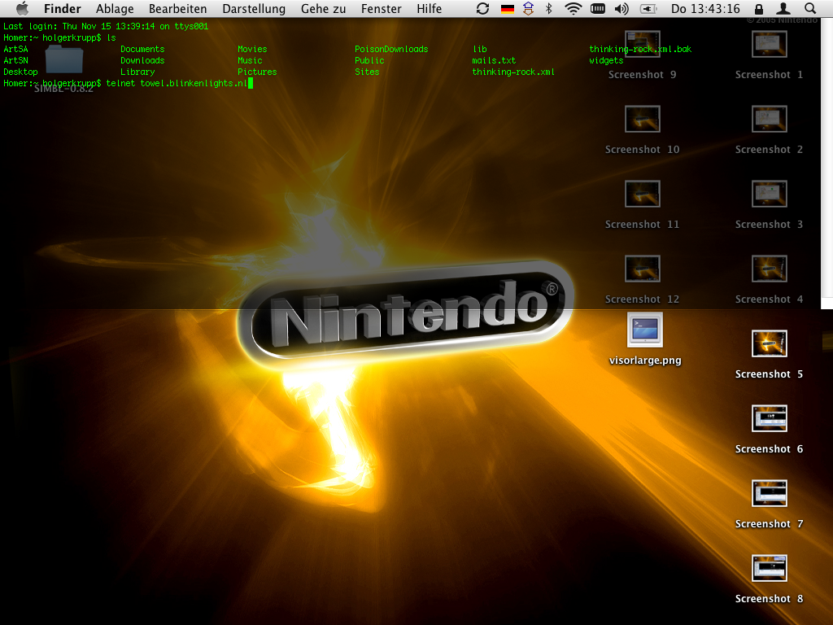This screenshot has height=625, width=833.
Task: Select the Screenshot 4 desktop icon
Action: click(769, 269)
